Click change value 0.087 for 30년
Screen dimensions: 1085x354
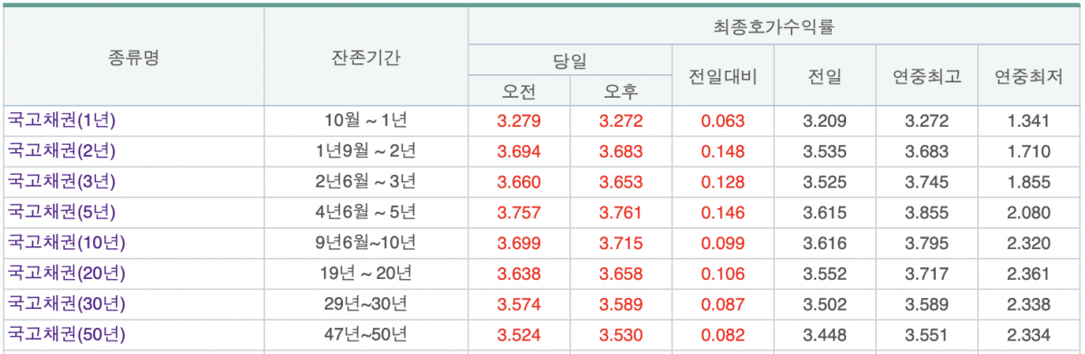tap(723, 304)
